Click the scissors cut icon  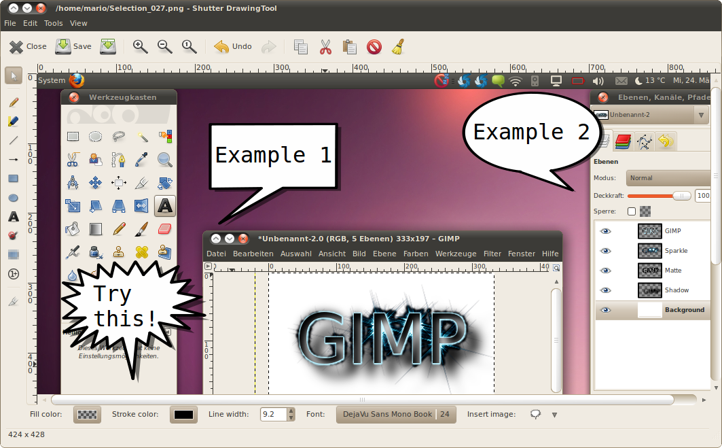[325, 46]
